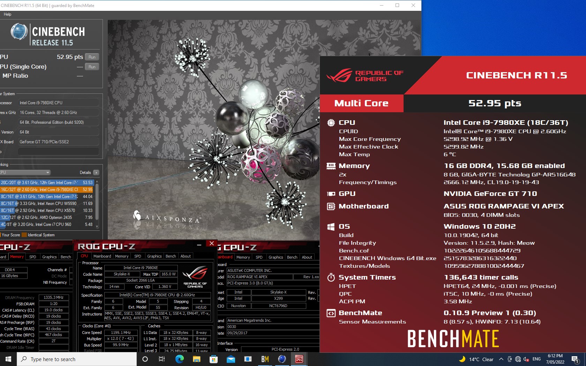Select ranking row AMD Opteron 2435
Image resolution: width=586 pixels, height=366 pixels.
[x=47, y=217]
